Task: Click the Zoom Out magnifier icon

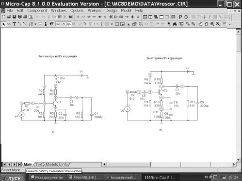Action: tap(218, 24)
